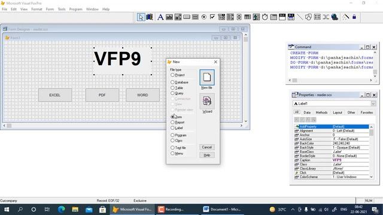Switch to the Methods tab in Properties
This screenshot has width=383, height=215.
[321, 112]
